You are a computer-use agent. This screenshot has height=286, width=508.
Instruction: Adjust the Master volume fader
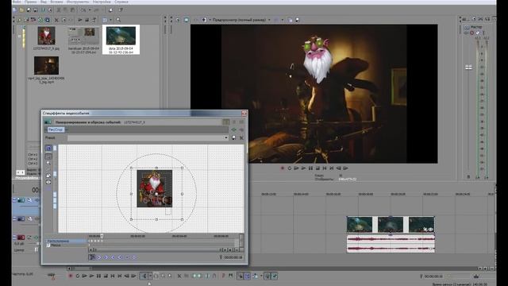[x=468, y=67]
